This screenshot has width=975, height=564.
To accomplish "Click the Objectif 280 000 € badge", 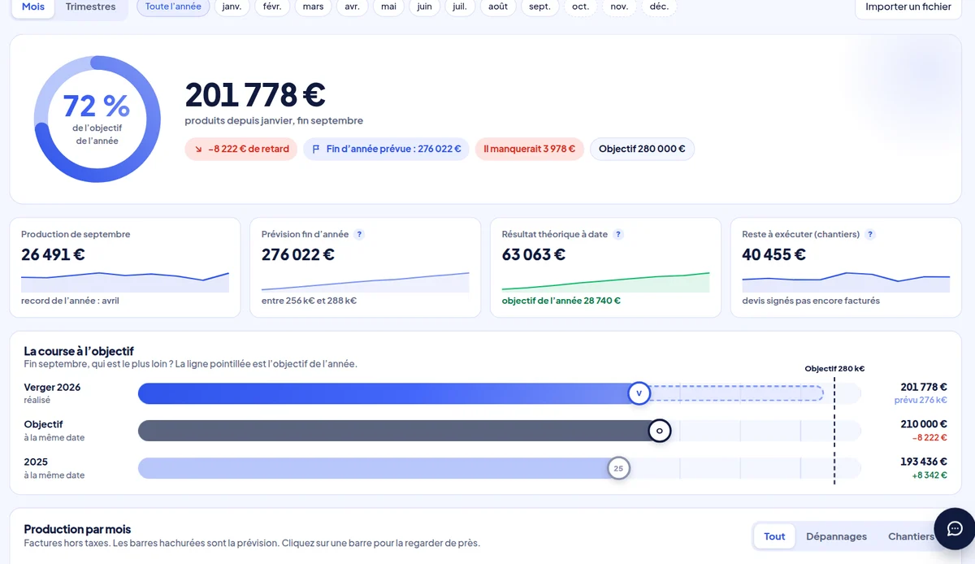I will click(x=642, y=149).
